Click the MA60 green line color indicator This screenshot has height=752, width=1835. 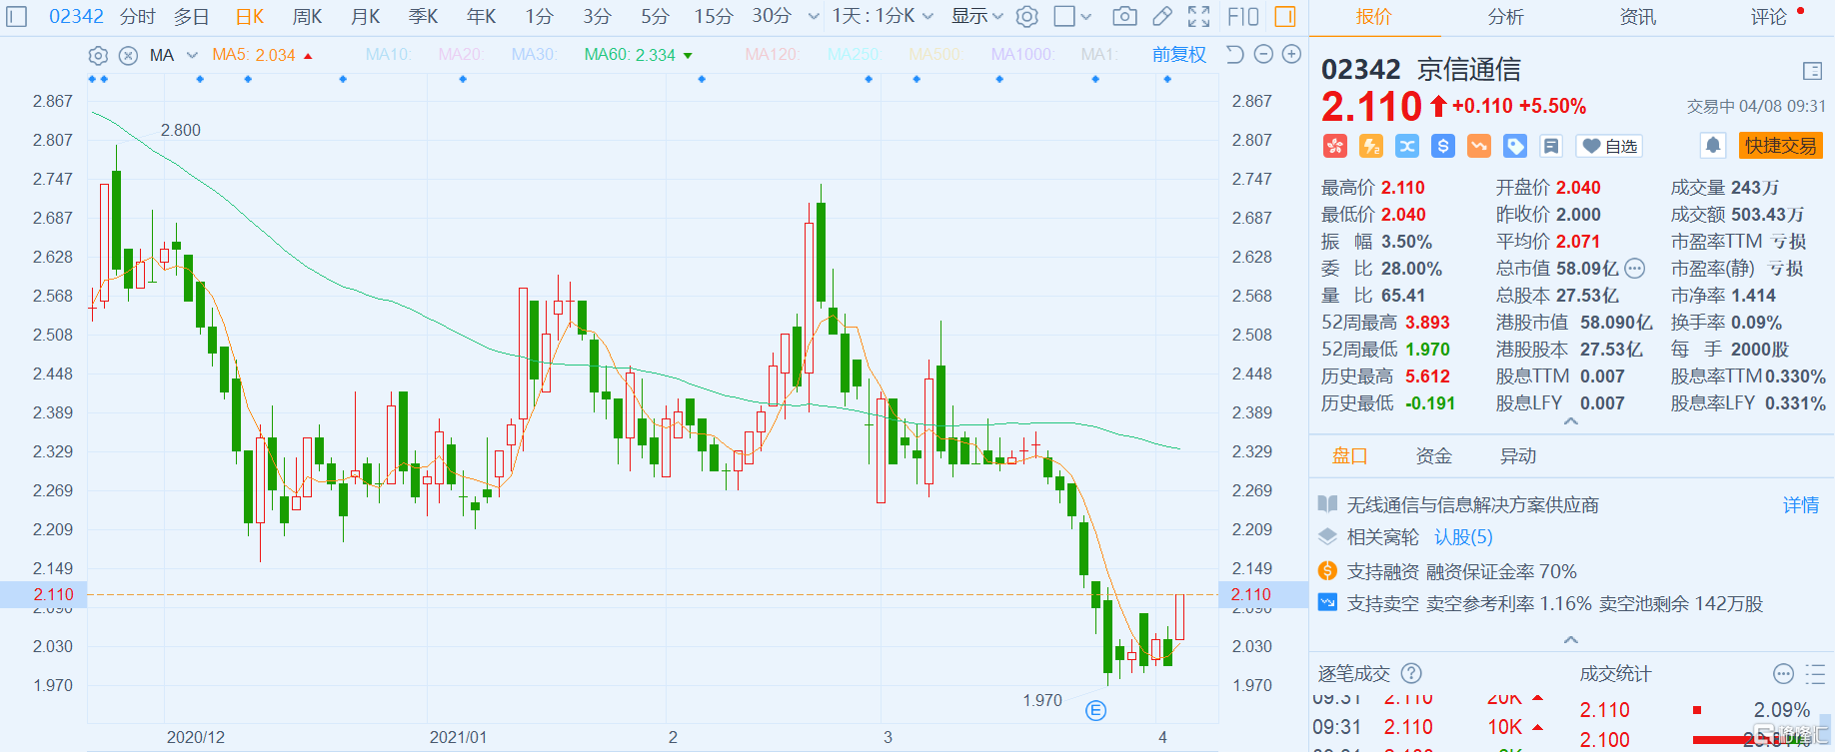[x=688, y=56]
